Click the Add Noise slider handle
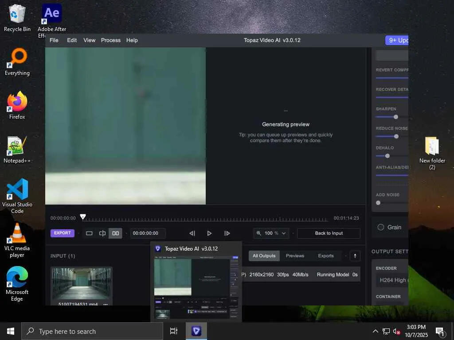 (x=378, y=203)
